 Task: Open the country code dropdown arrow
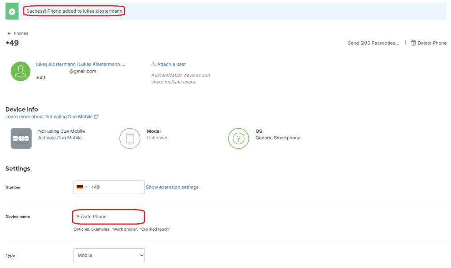click(x=86, y=187)
